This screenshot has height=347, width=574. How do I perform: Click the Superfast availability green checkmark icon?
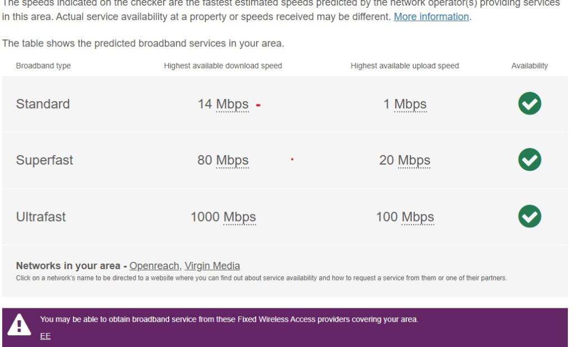click(529, 160)
